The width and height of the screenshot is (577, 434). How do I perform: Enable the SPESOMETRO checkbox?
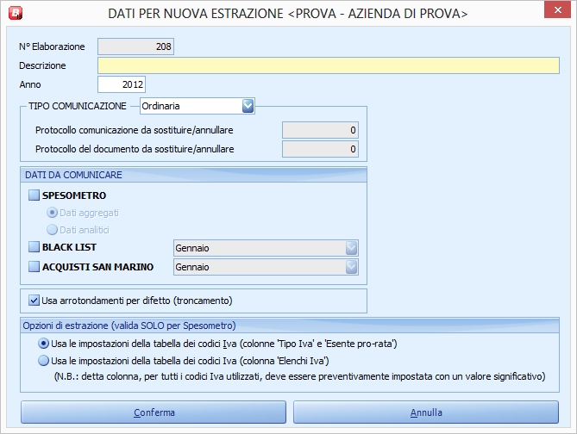point(34,195)
